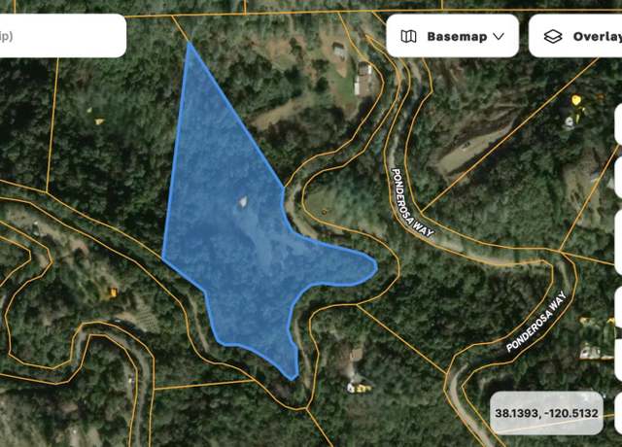The image size is (622, 447).
Task: Click the white marker inside the blue parcel
Action: pyautogui.click(x=243, y=202)
